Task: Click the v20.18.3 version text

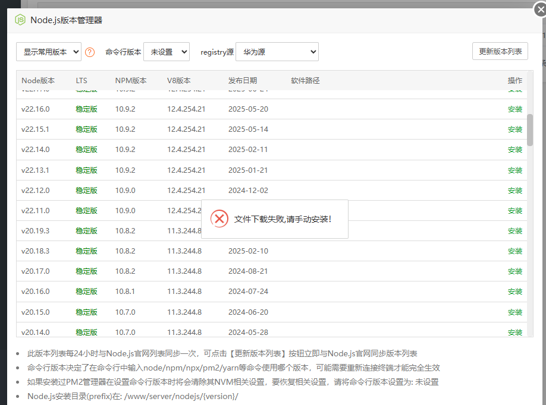Action: pyautogui.click(x=36, y=251)
